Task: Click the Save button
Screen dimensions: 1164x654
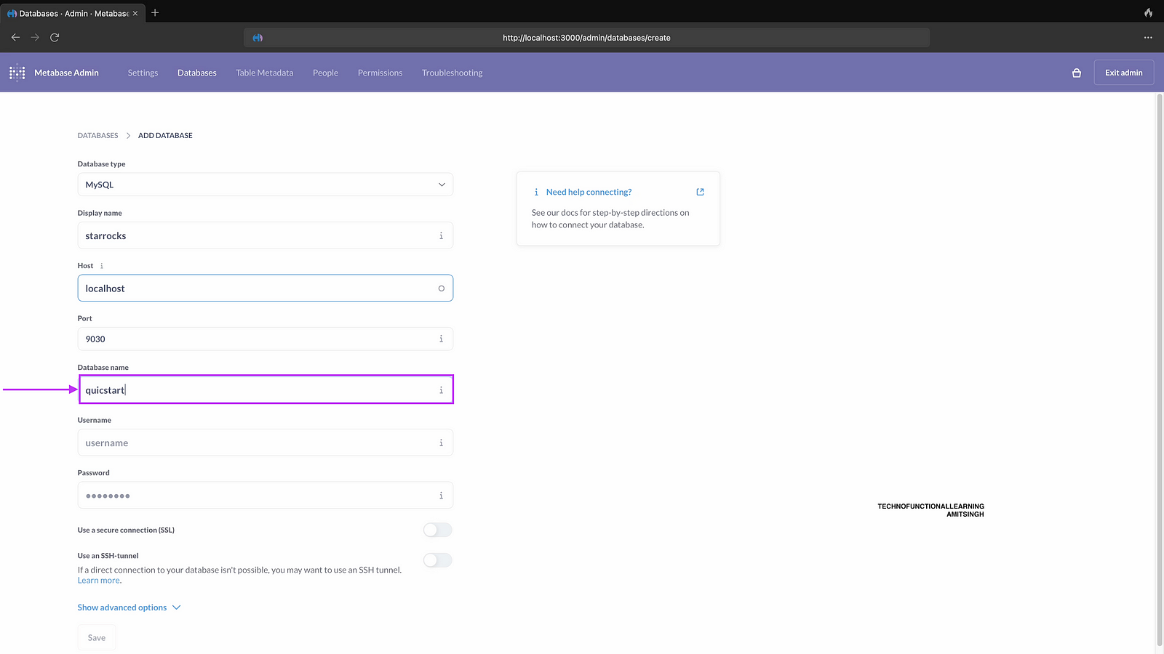Action: (97, 638)
